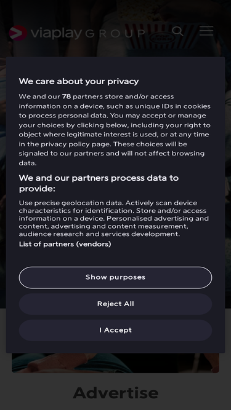Click the bold 78 partners count

[x=67, y=97]
